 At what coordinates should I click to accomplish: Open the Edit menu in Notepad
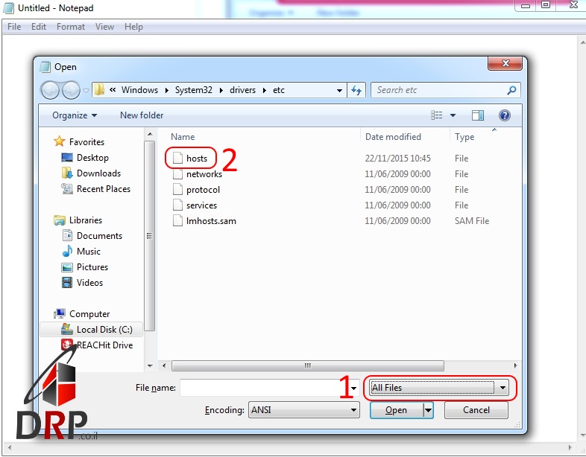[39, 27]
